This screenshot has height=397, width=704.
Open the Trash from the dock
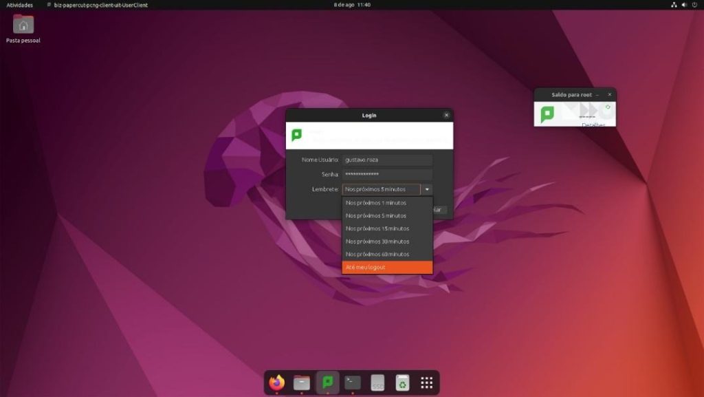(x=403, y=383)
